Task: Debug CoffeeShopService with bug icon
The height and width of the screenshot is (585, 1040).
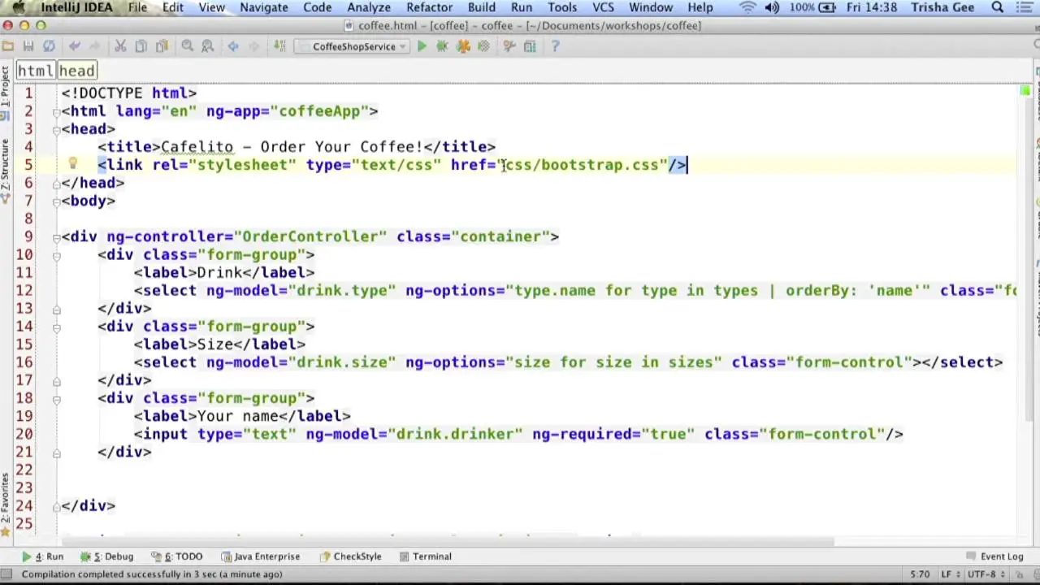Action: [442, 46]
